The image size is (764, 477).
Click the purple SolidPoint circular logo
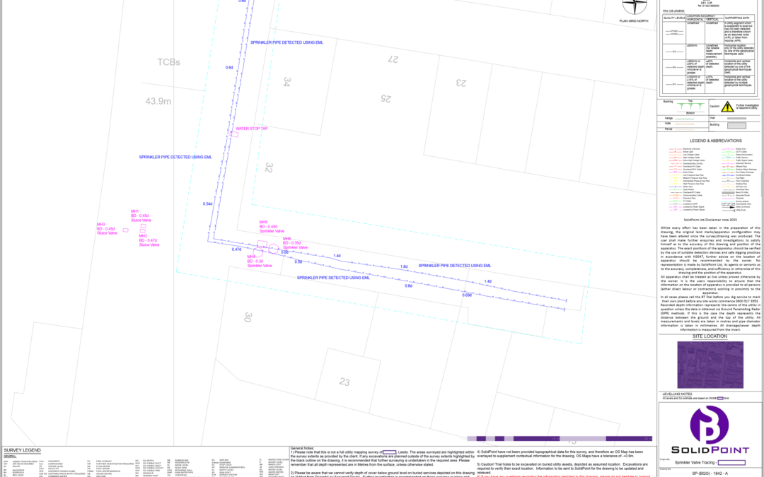(710, 425)
